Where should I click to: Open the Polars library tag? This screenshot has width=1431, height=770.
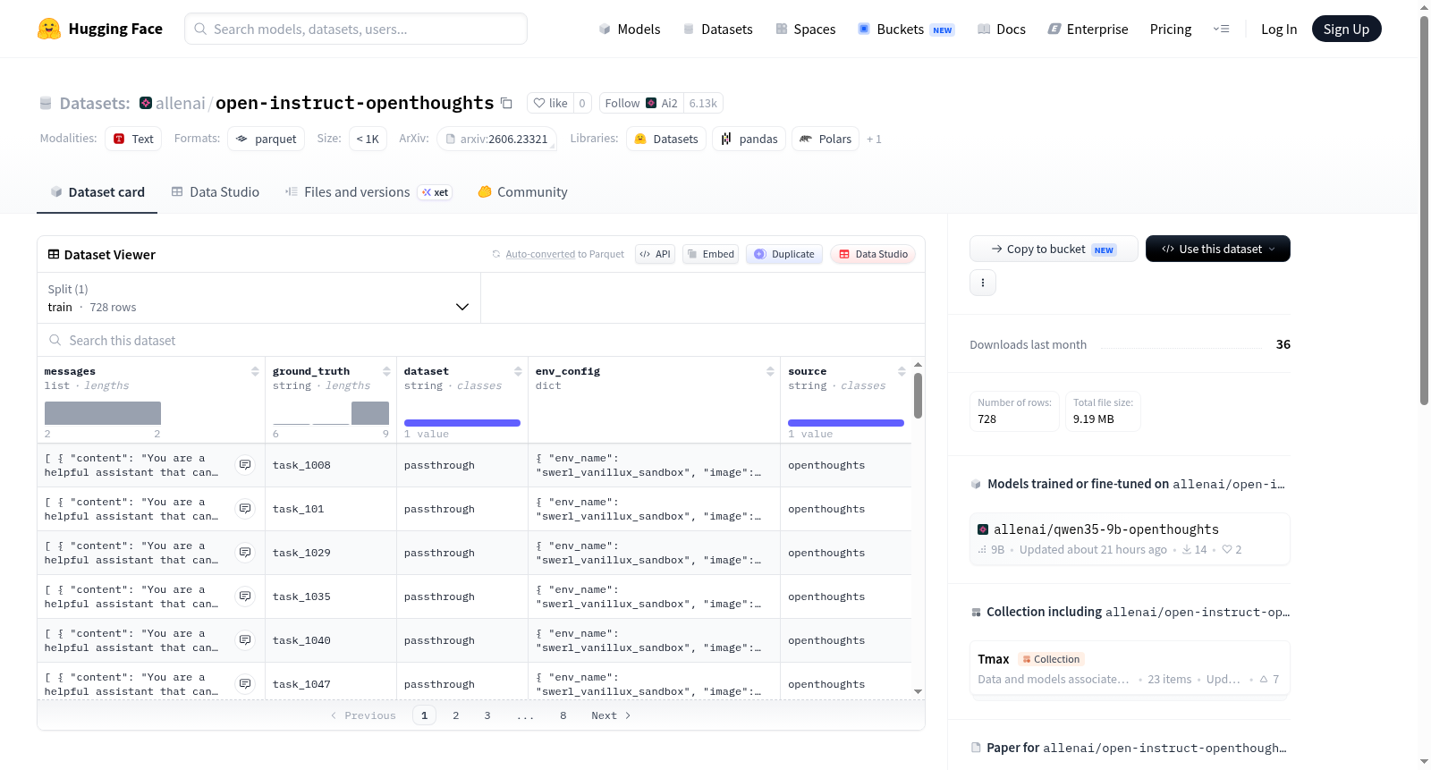point(826,139)
